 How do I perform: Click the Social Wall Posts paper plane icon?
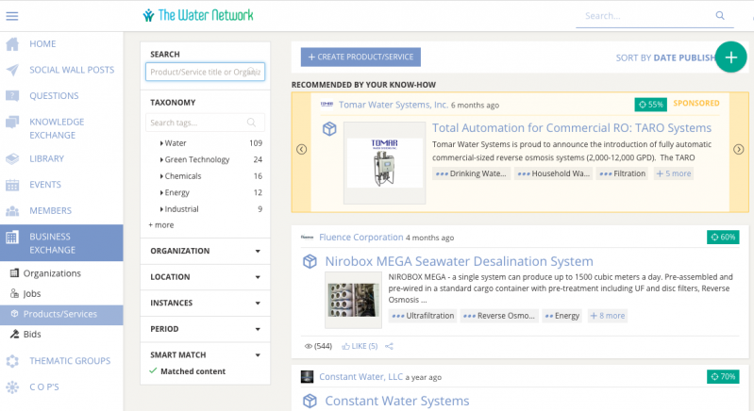tap(12, 70)
